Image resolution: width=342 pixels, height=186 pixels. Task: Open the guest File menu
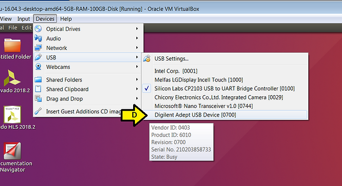[x=12, y=27]
